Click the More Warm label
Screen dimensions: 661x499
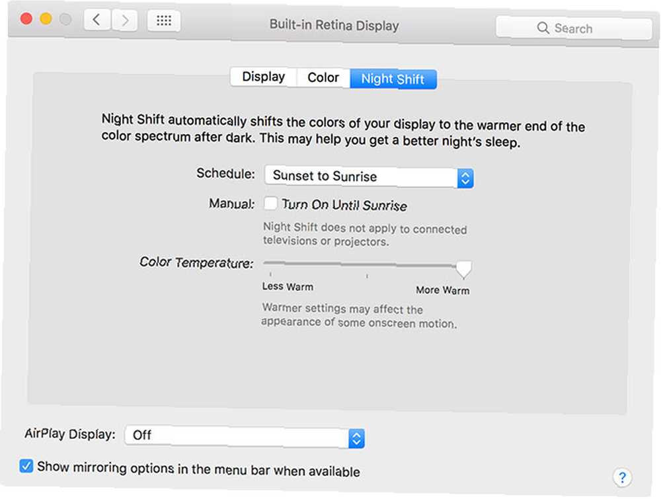[443, 290]
